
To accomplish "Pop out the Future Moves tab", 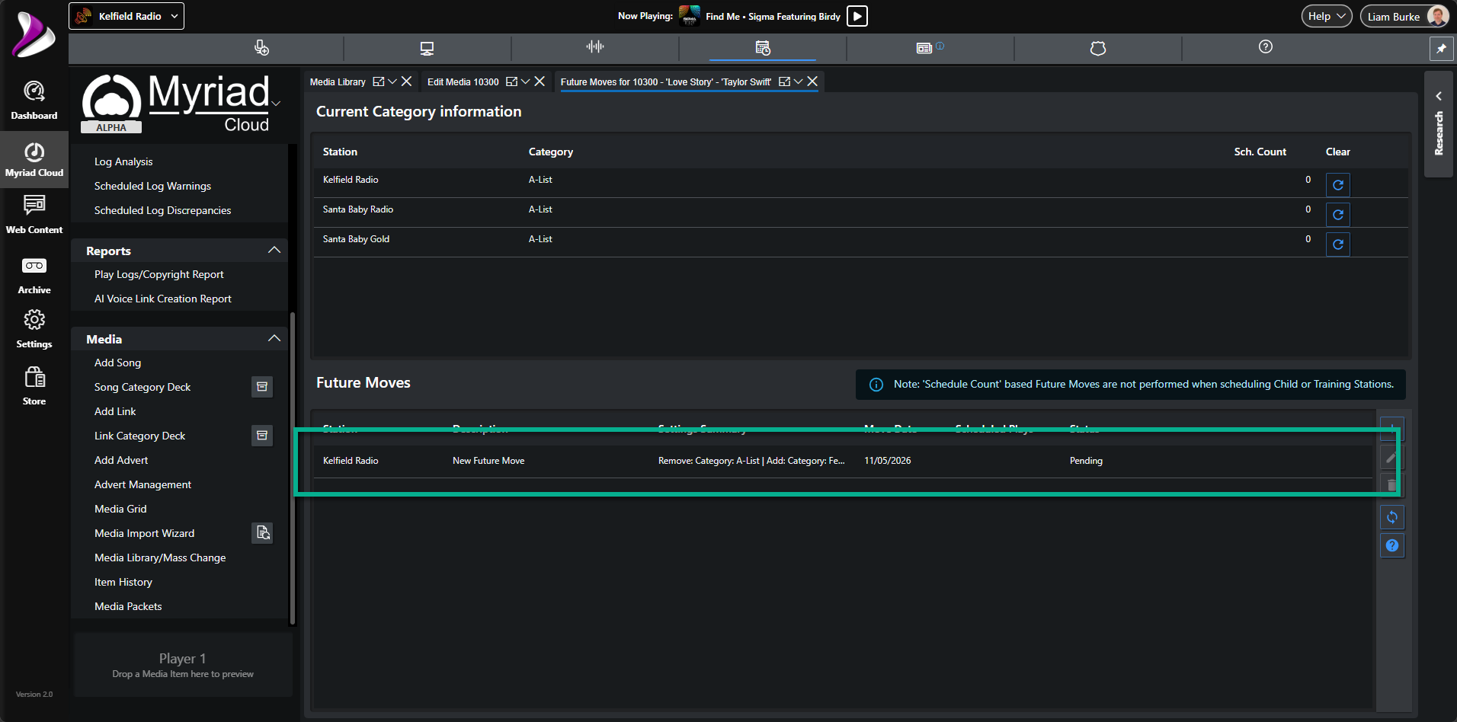I will click(x=784, y=81).
